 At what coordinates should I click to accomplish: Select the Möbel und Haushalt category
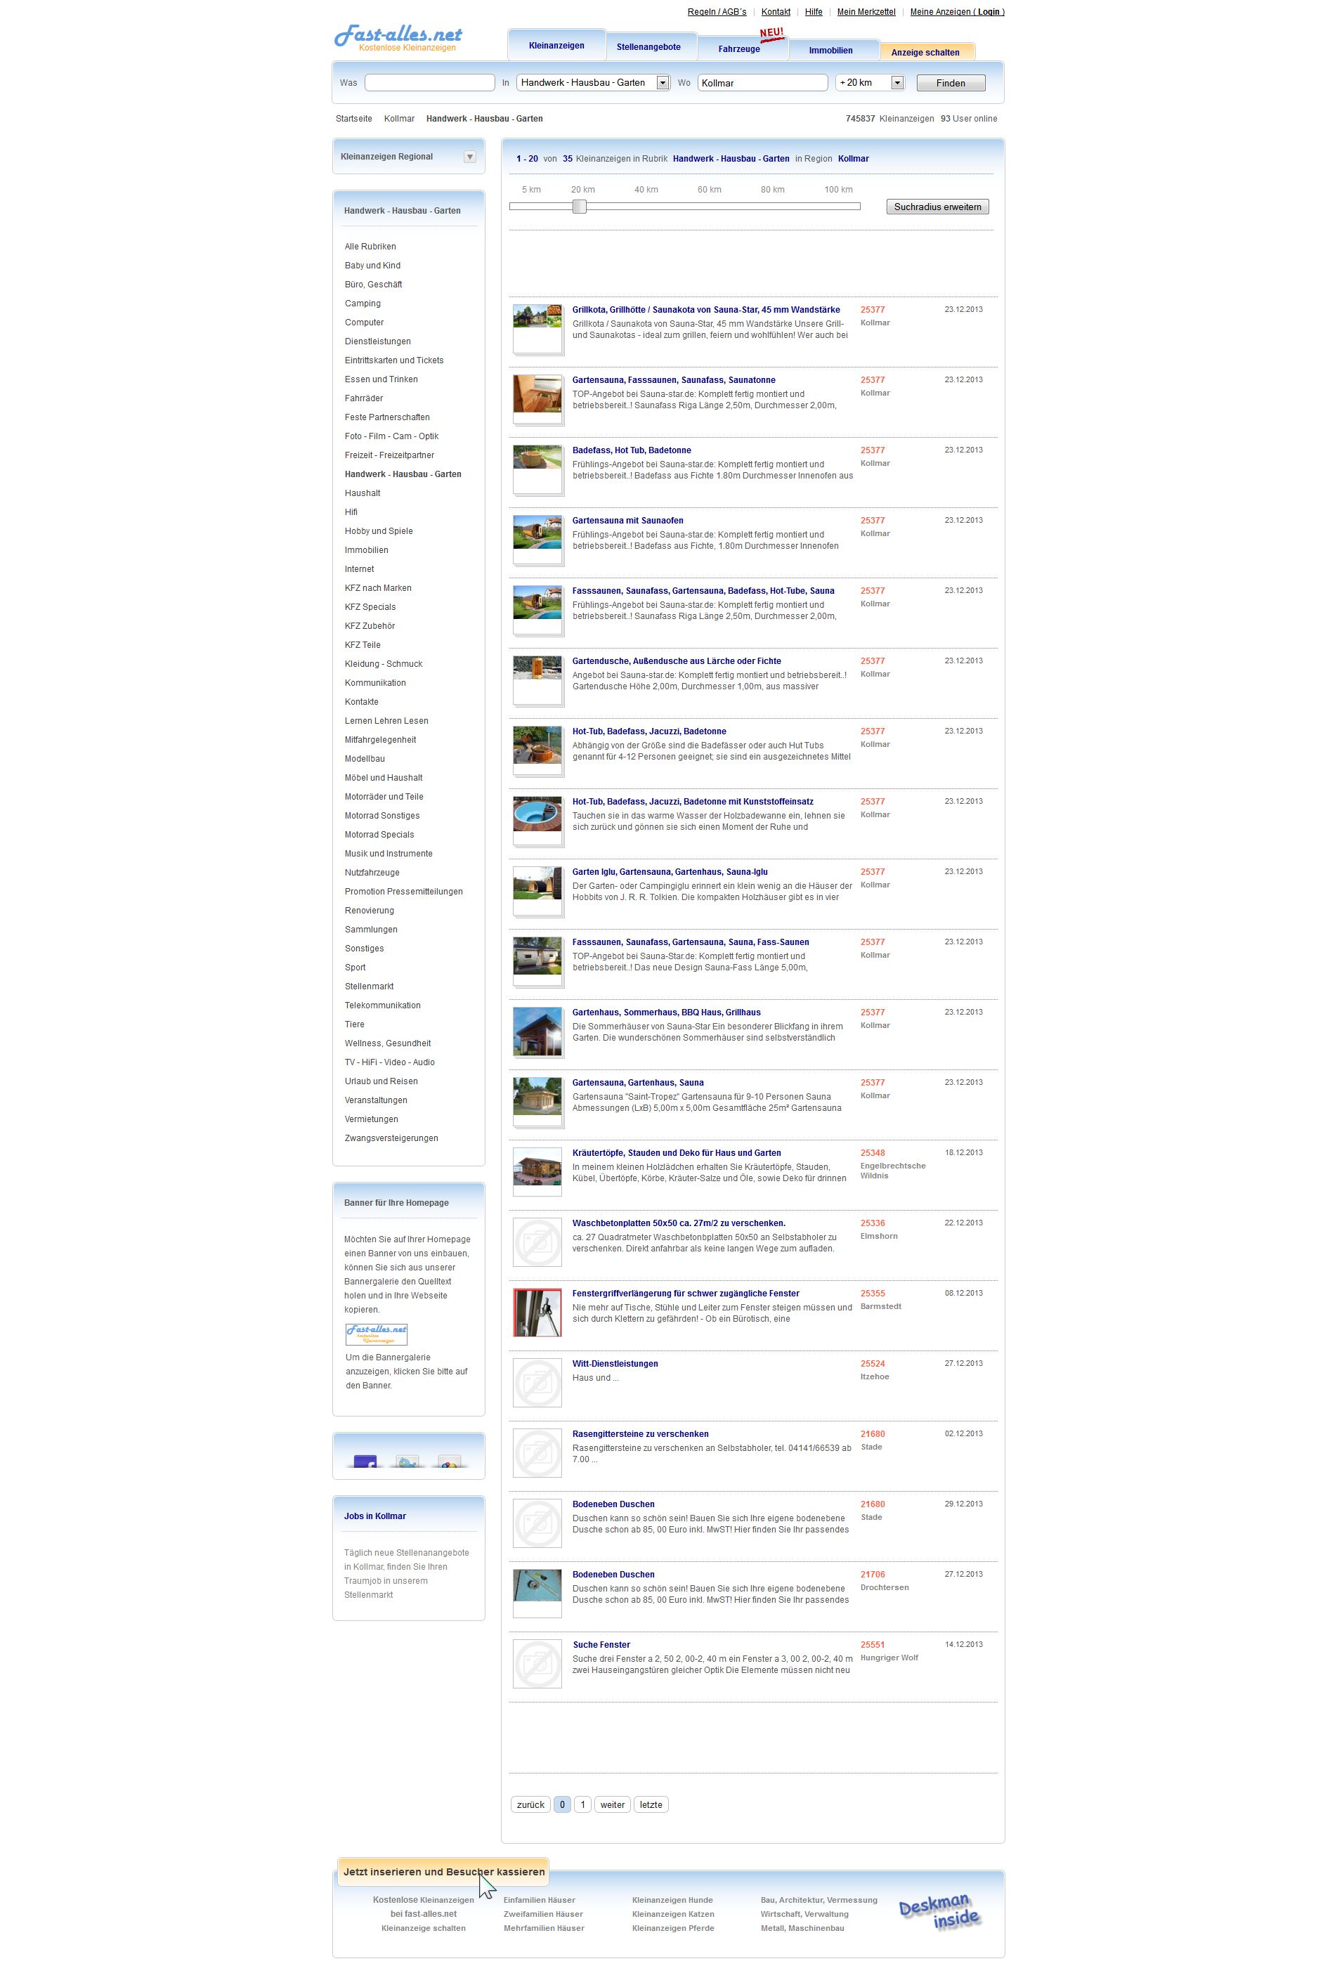[x=383, y=777]
